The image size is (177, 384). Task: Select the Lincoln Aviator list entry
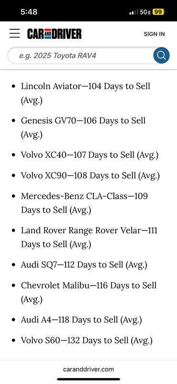click(86, 93)
